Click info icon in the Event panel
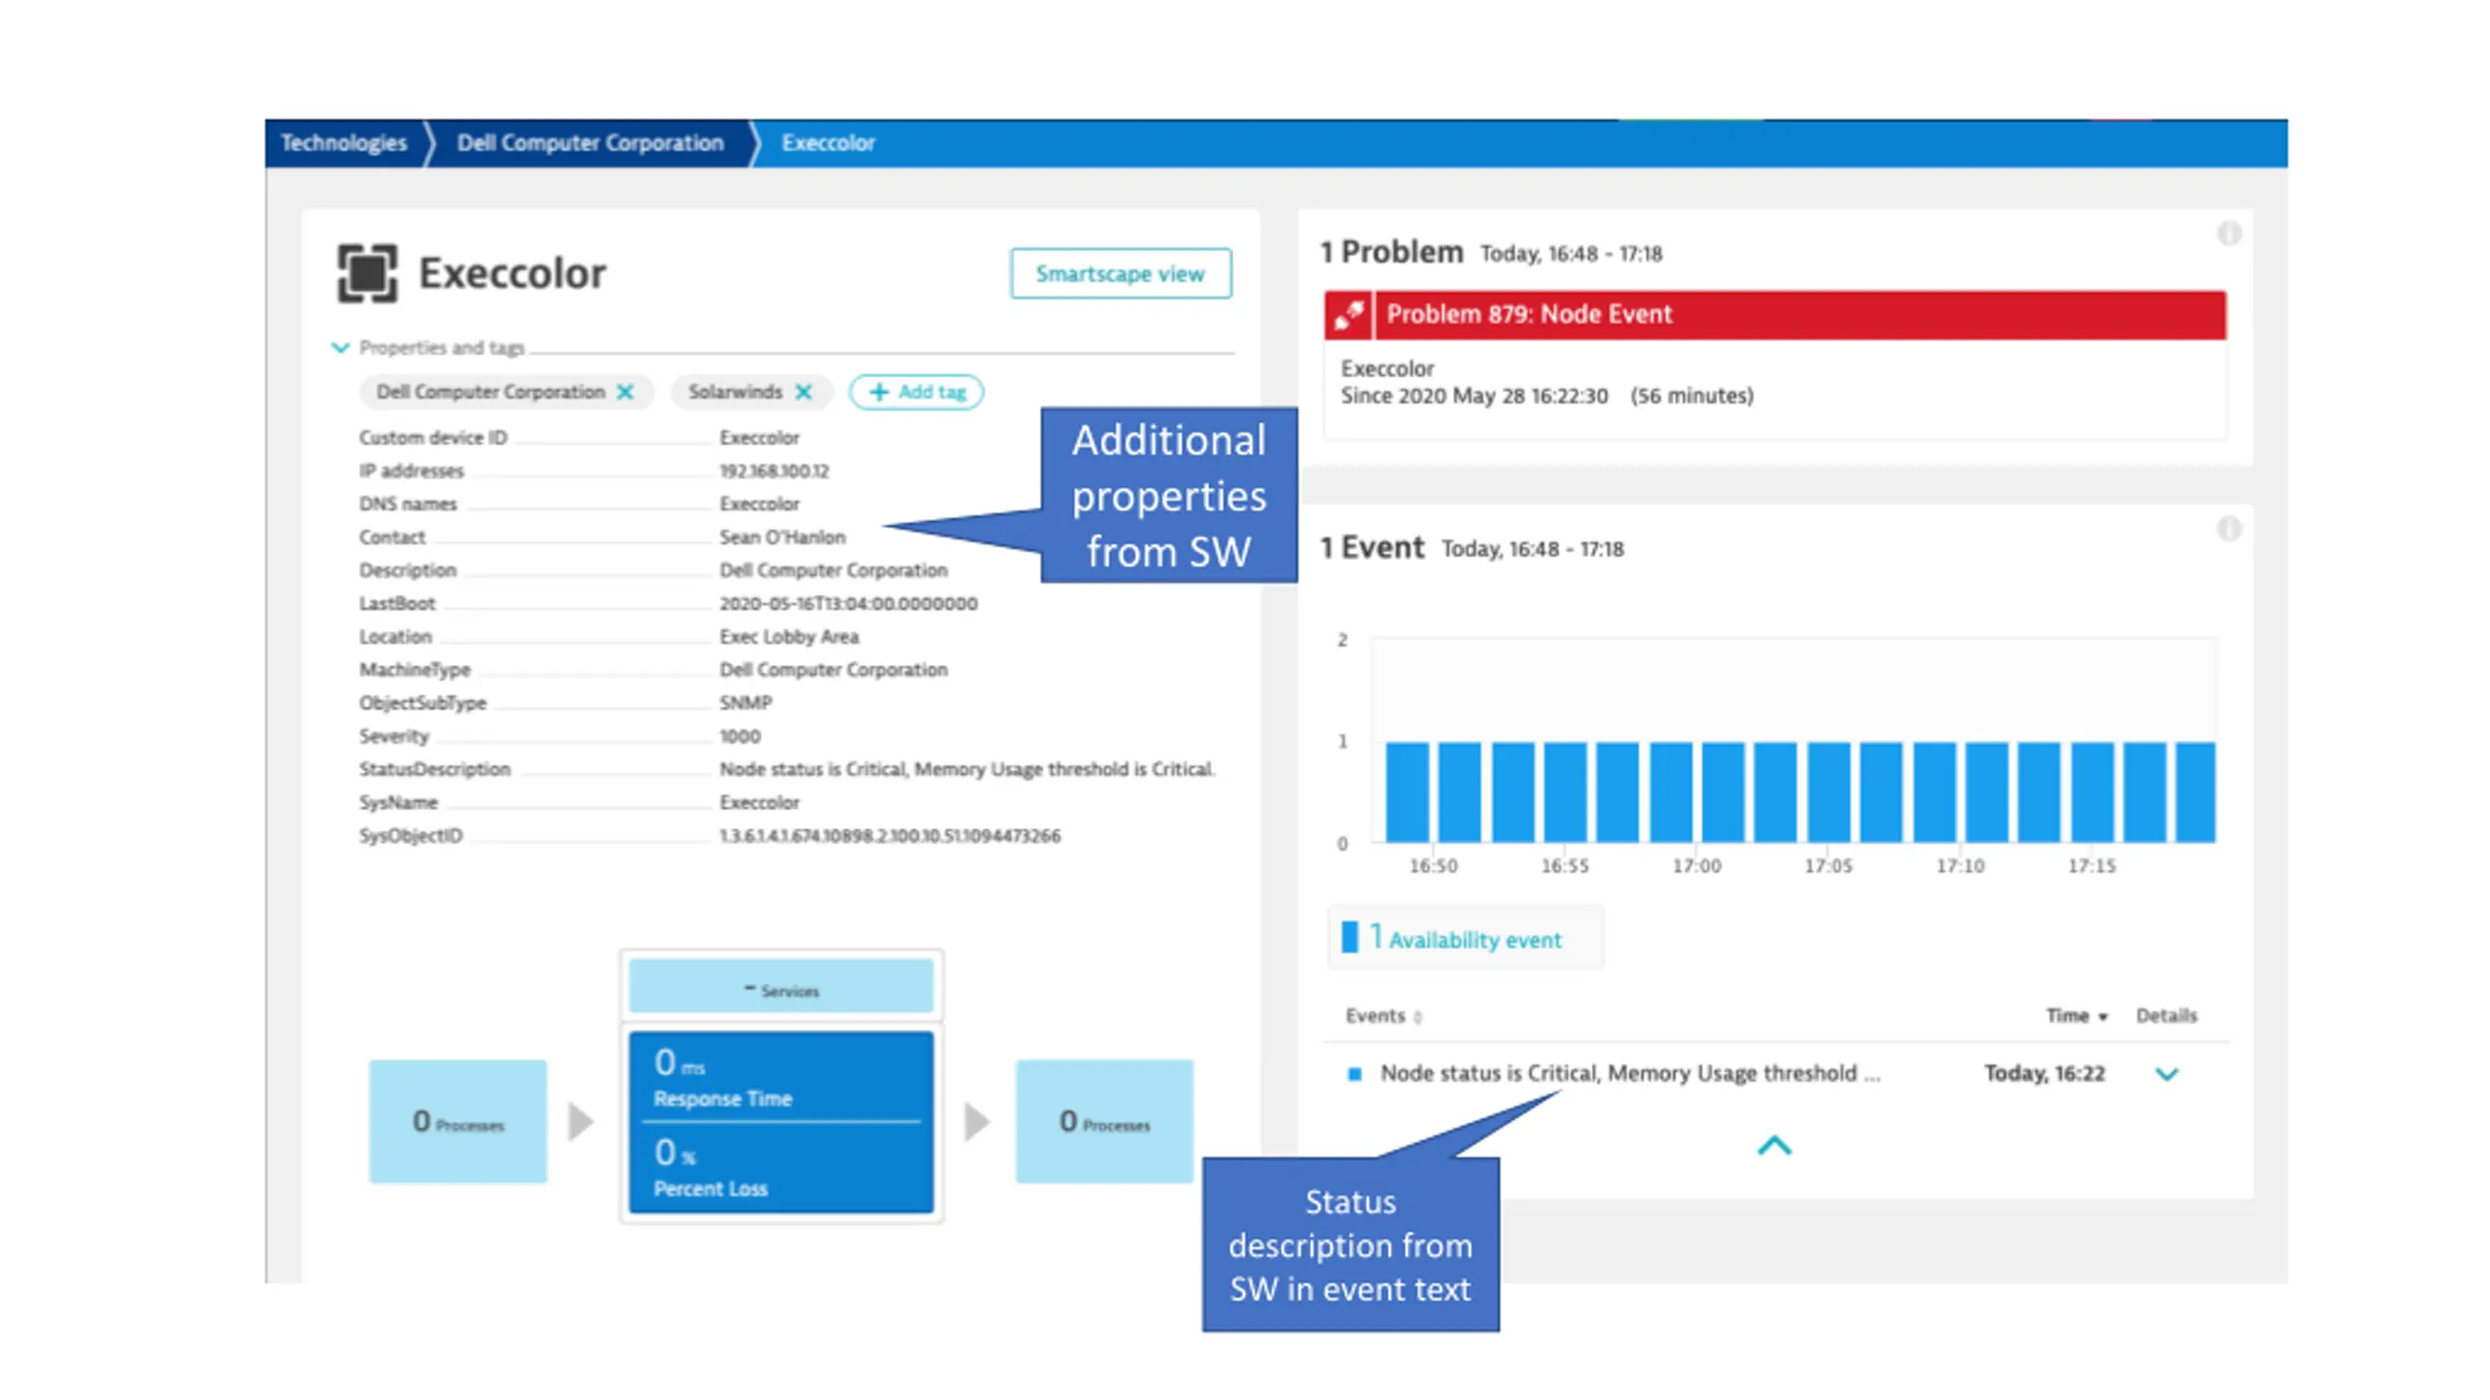This screenshot has width=2490, height=1400. pyautogui.click(x=2228, y=529)
